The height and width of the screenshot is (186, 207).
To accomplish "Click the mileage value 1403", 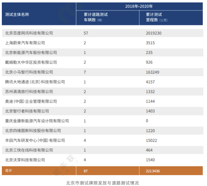I will point(150,111).
